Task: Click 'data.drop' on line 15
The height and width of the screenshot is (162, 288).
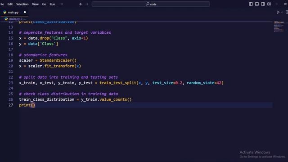Action: click(x=38, y=38)
